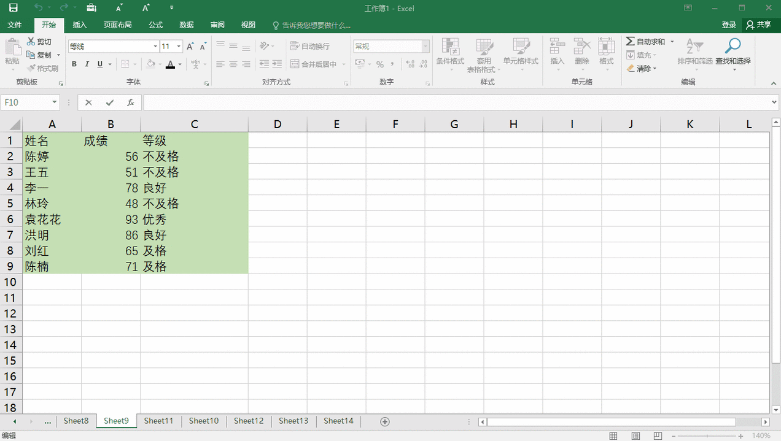The image size is (781, 441).
Task: Click the insert function fx icon
Action: point(130,102)
